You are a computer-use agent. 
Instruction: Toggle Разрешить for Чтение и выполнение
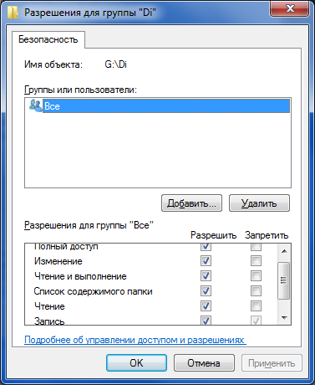pyautogui.click(x=206, y=276)
